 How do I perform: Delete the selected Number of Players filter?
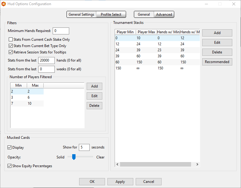point(94,106)
